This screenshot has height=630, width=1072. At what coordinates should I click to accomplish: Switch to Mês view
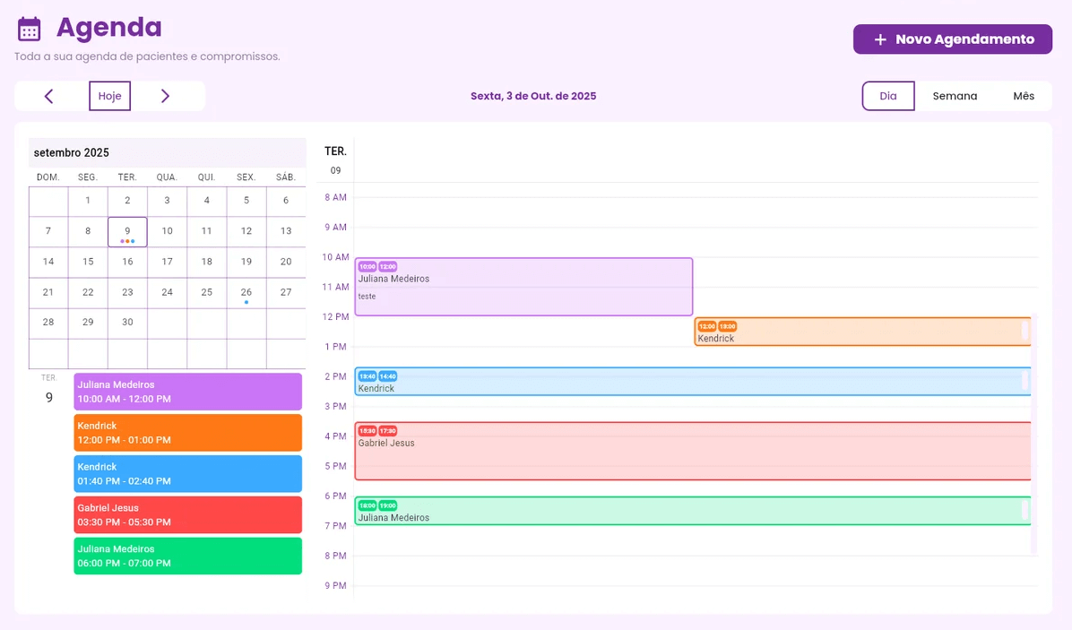pos(1024,96)
